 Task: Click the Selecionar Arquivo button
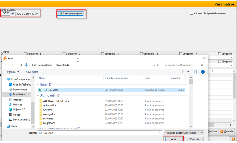[x=70, y=14]
